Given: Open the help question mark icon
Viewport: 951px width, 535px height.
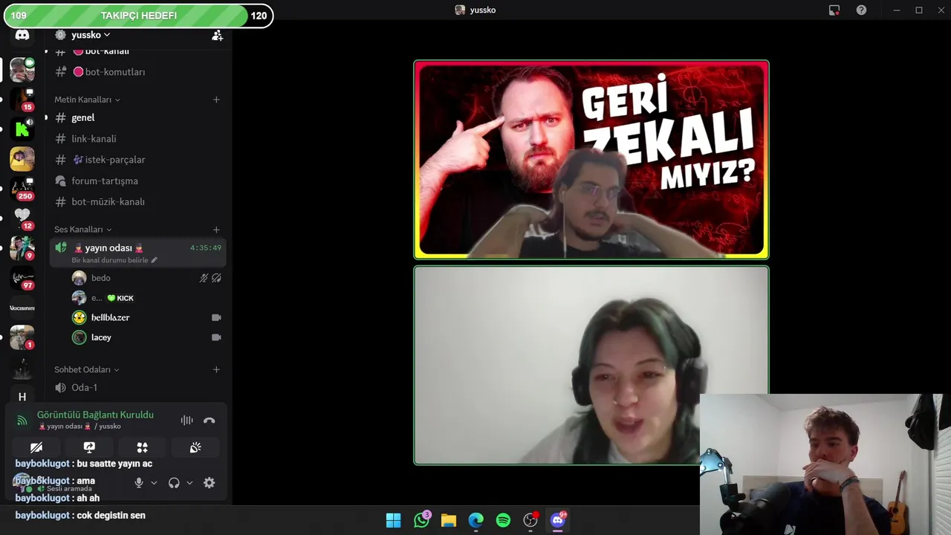Looking at the screenshot, I should 861,10.
